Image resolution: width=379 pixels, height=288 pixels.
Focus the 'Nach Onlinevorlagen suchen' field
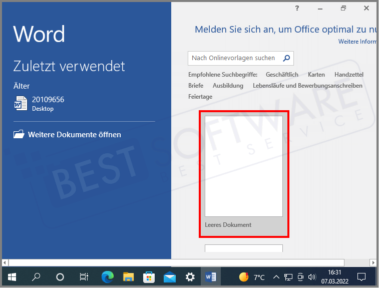(x=240, y=58)
